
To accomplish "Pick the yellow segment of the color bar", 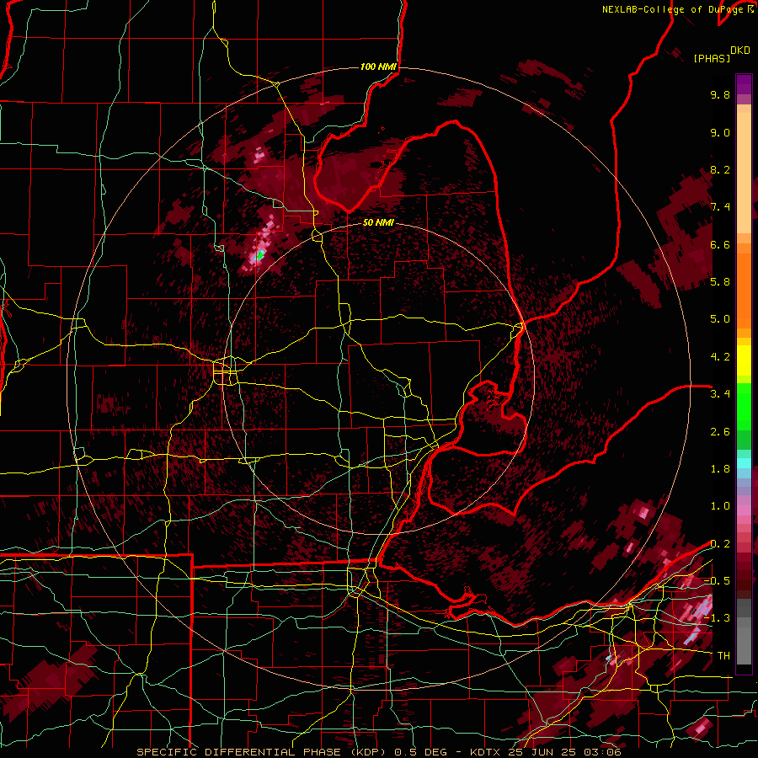I will [744, 360].
